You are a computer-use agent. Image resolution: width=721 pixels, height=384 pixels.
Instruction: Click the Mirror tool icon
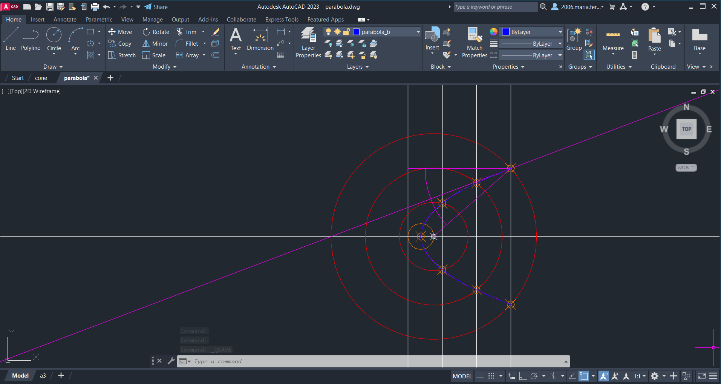coord(146,44)
